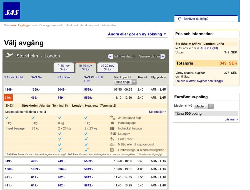Click the Senare datum right arrow
This screenshot has height=190, width=250.
click(x=163, y=56)
